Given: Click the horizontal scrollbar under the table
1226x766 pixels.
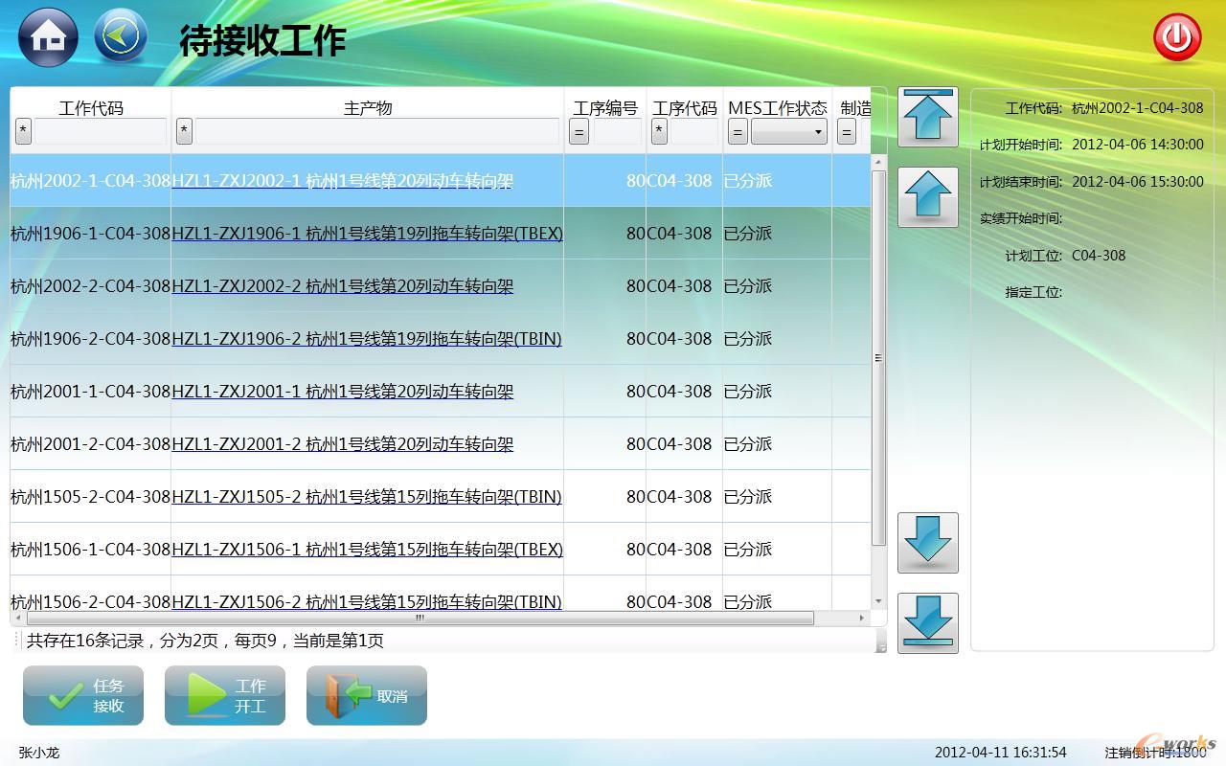Looking at the screenshot, I should pyautogui.click(x=418, y=619).
